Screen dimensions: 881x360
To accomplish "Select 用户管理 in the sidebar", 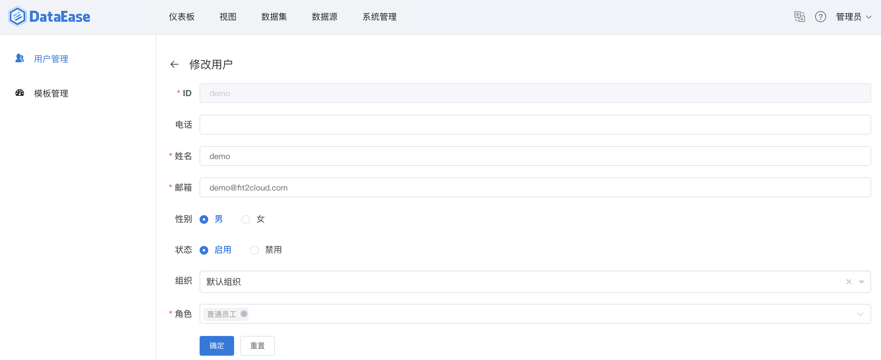I will (x=51, y=59).
